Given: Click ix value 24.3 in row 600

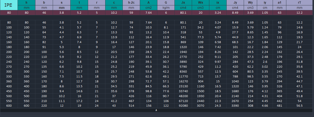Looking at the screenshot, I should click(218, 106).
